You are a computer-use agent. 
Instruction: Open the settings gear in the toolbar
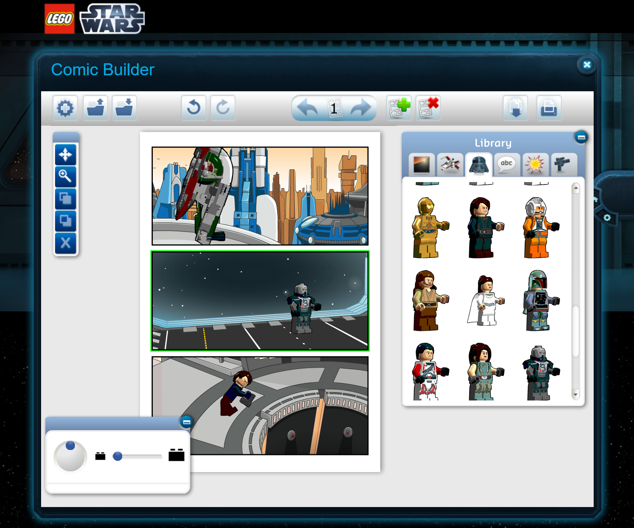pyautogui.click(x=65, y=108)
